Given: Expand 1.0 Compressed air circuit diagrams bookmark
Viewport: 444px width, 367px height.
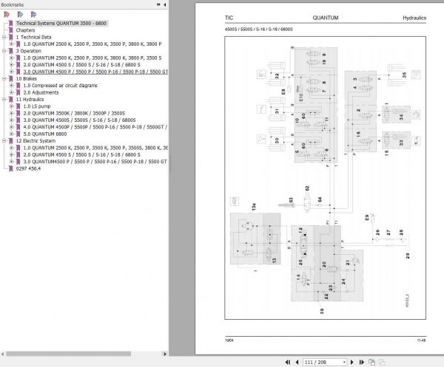Looking at the screenshot, I should click(11, 86).
